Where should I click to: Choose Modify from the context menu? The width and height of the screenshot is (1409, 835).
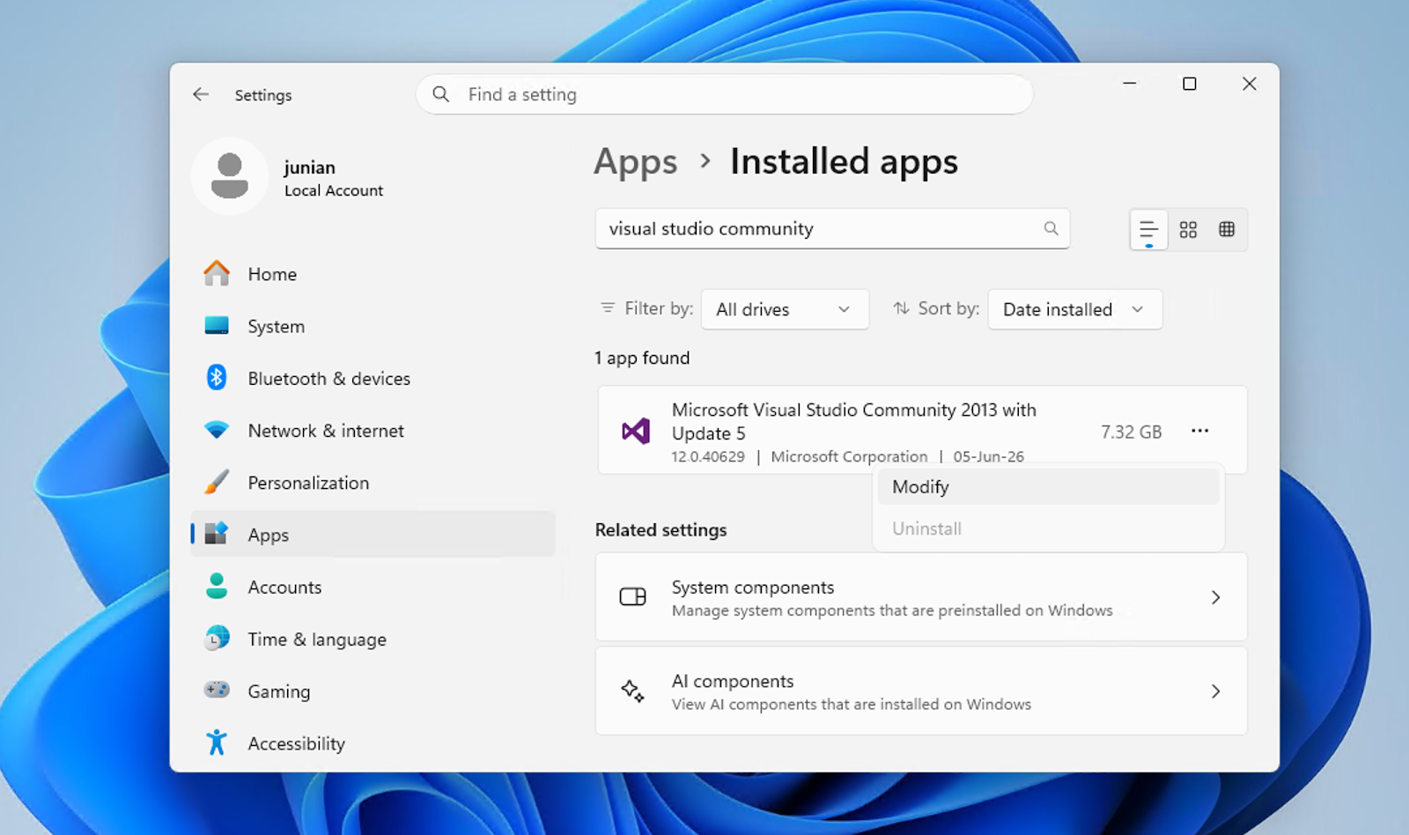(1048, 487)
